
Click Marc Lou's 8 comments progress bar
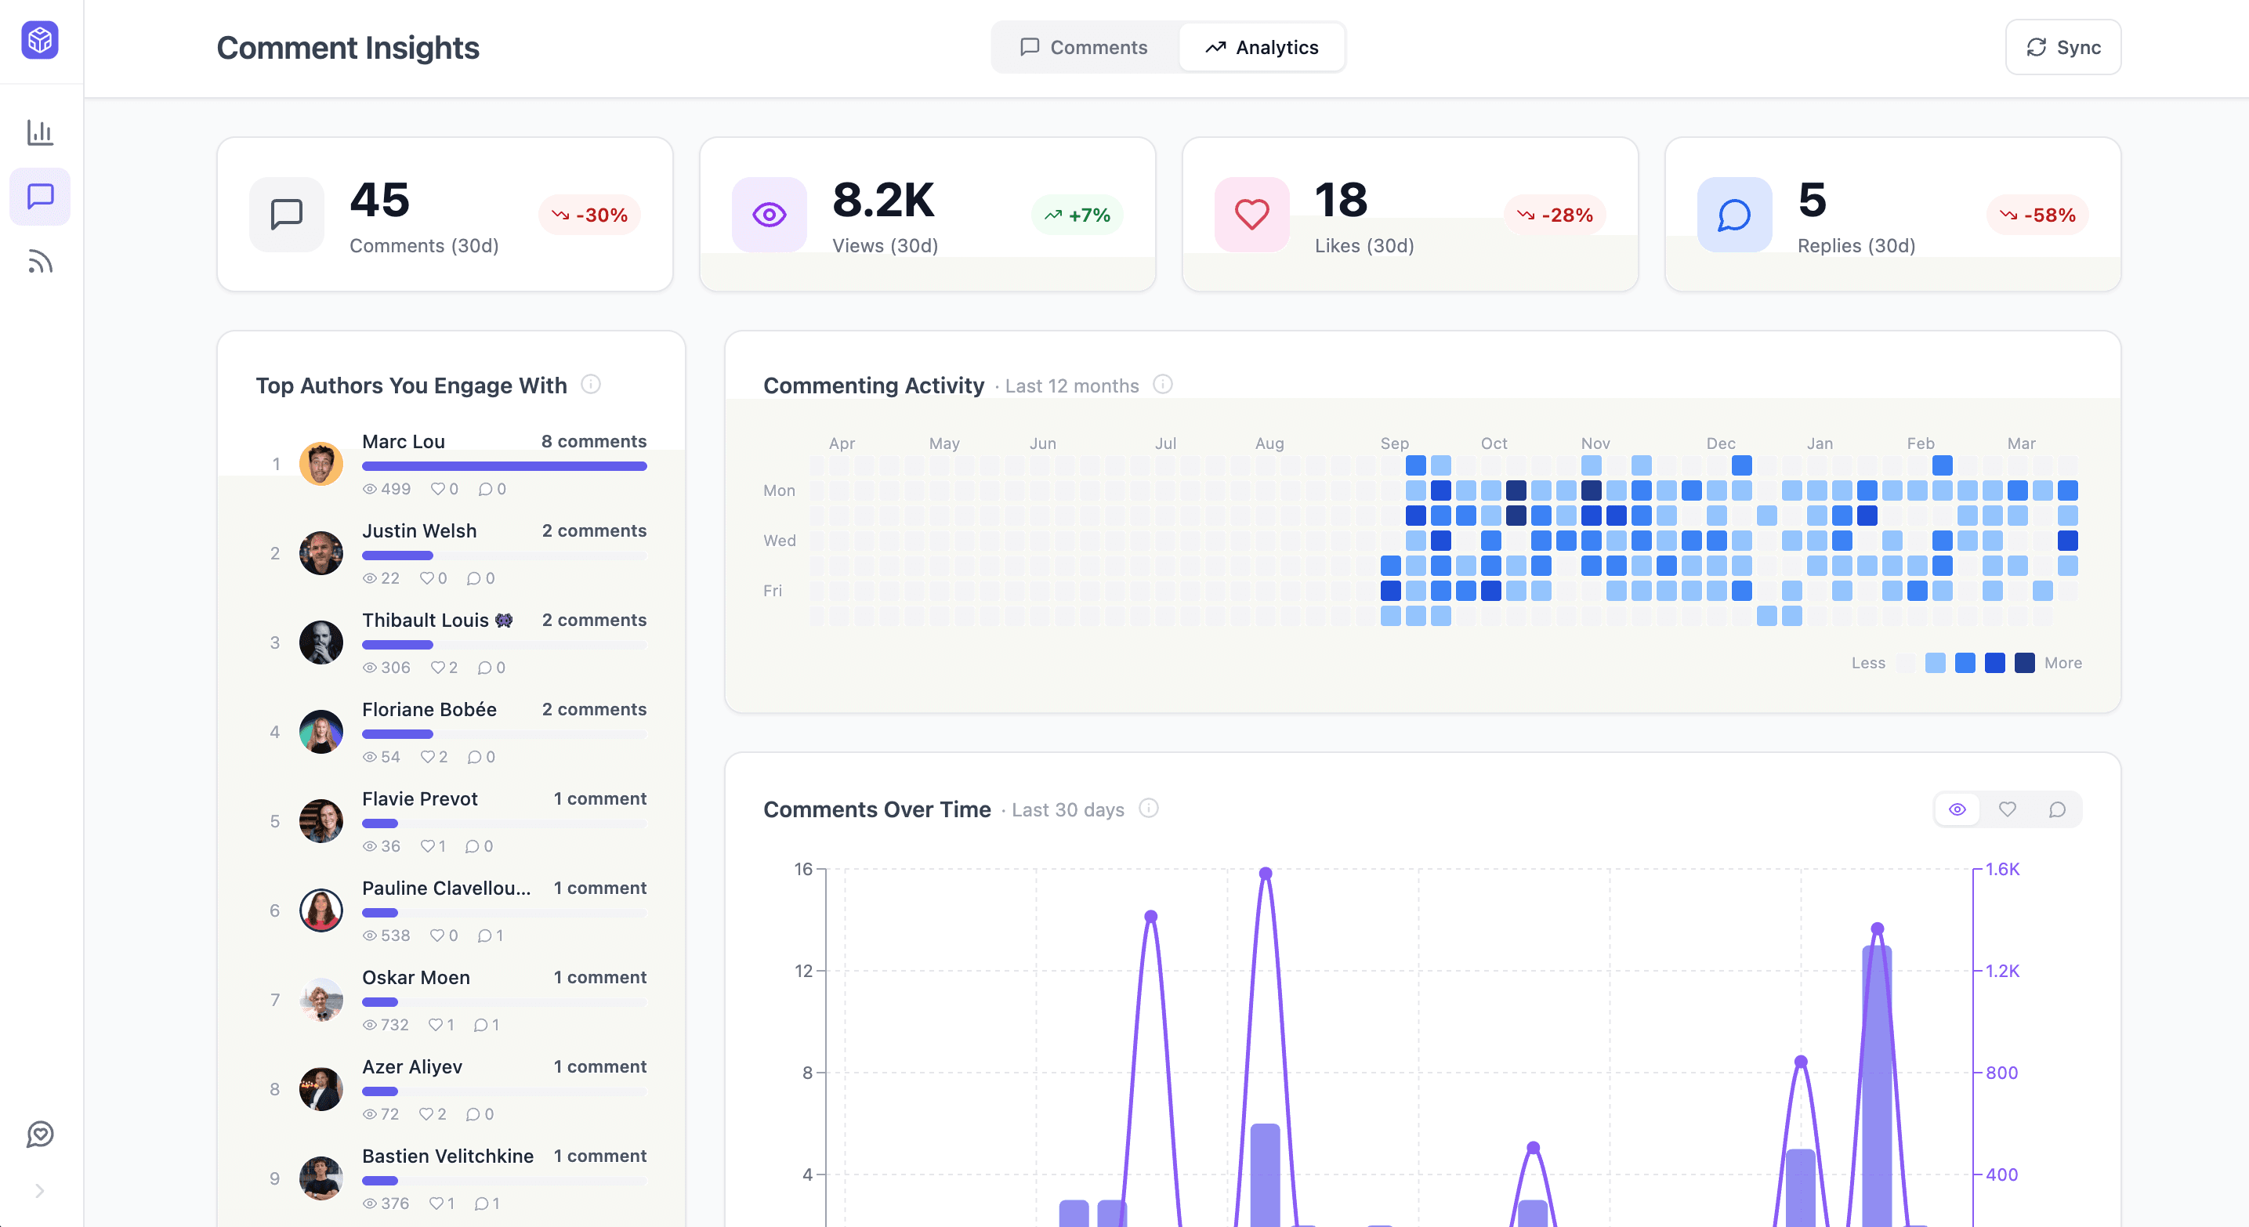tap(505, 466)
